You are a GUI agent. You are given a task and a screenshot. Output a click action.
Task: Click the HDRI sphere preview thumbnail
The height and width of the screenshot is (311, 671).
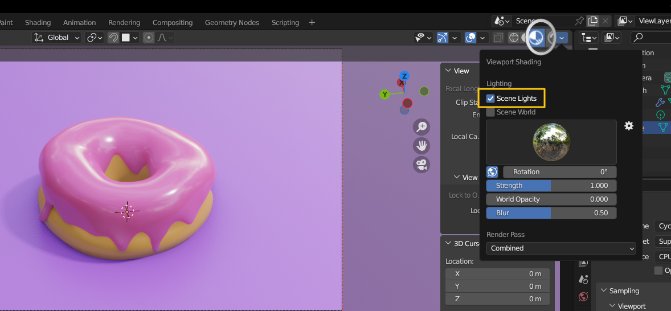[551, 142]
